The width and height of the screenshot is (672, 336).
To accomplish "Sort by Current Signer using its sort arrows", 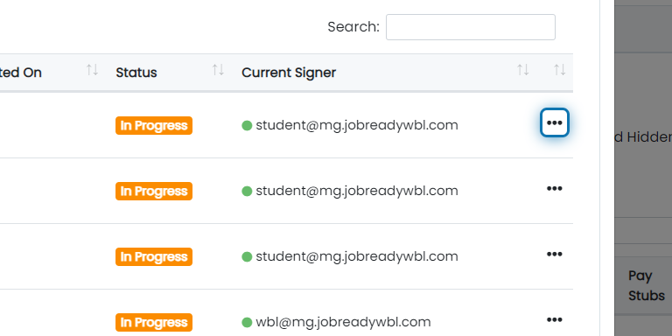I will (522, 70).
